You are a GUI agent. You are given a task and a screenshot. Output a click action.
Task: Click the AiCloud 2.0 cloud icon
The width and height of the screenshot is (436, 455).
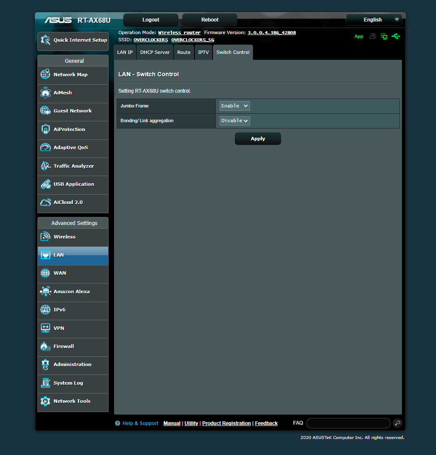(45, 202)
